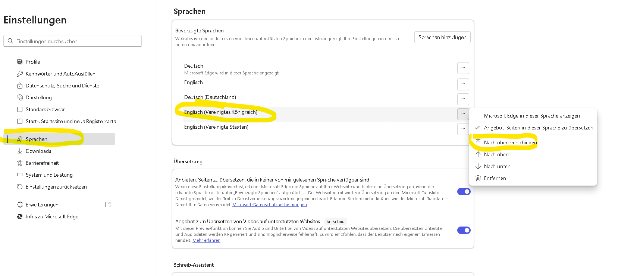Click the Downloads arrow icon
The image size is (640, 276).
tap(20, 151)
